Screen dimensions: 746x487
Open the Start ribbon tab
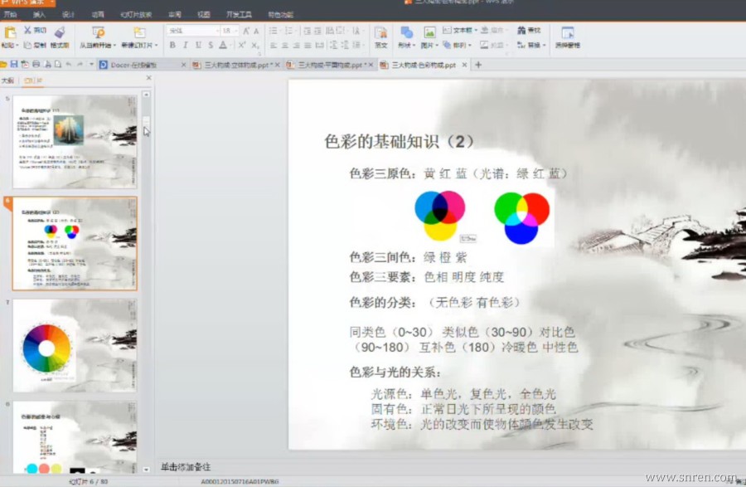(10, 14)
